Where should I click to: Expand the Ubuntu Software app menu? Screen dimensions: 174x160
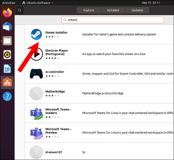click(38, 3)
